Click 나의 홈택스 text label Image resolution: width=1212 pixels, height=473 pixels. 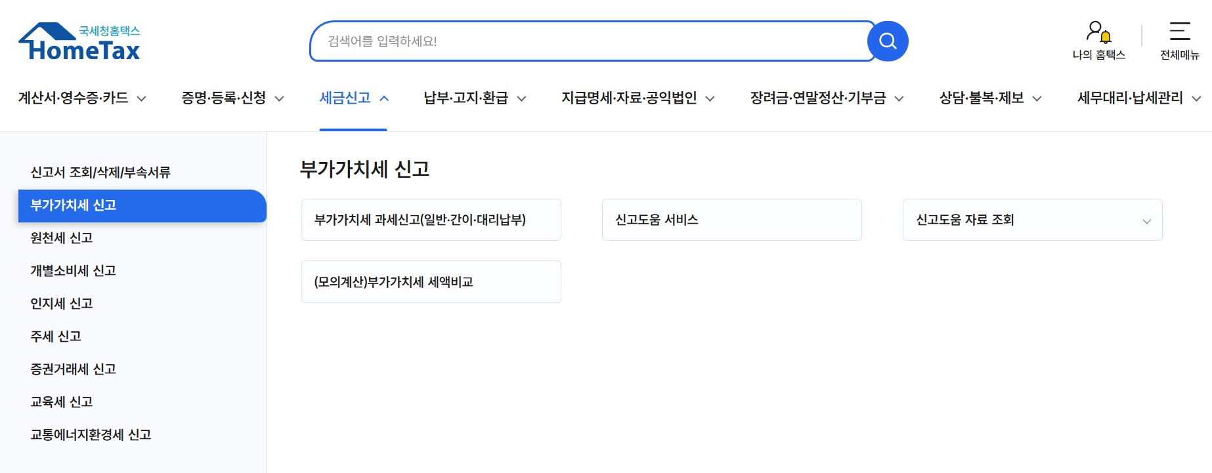click(1099, 55)
